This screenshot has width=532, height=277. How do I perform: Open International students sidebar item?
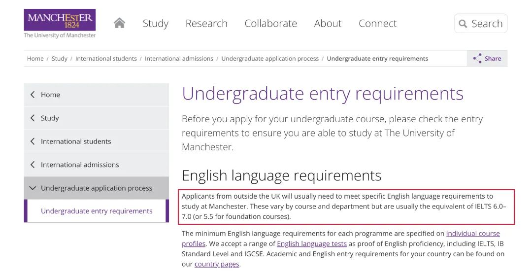pos(97,141)
